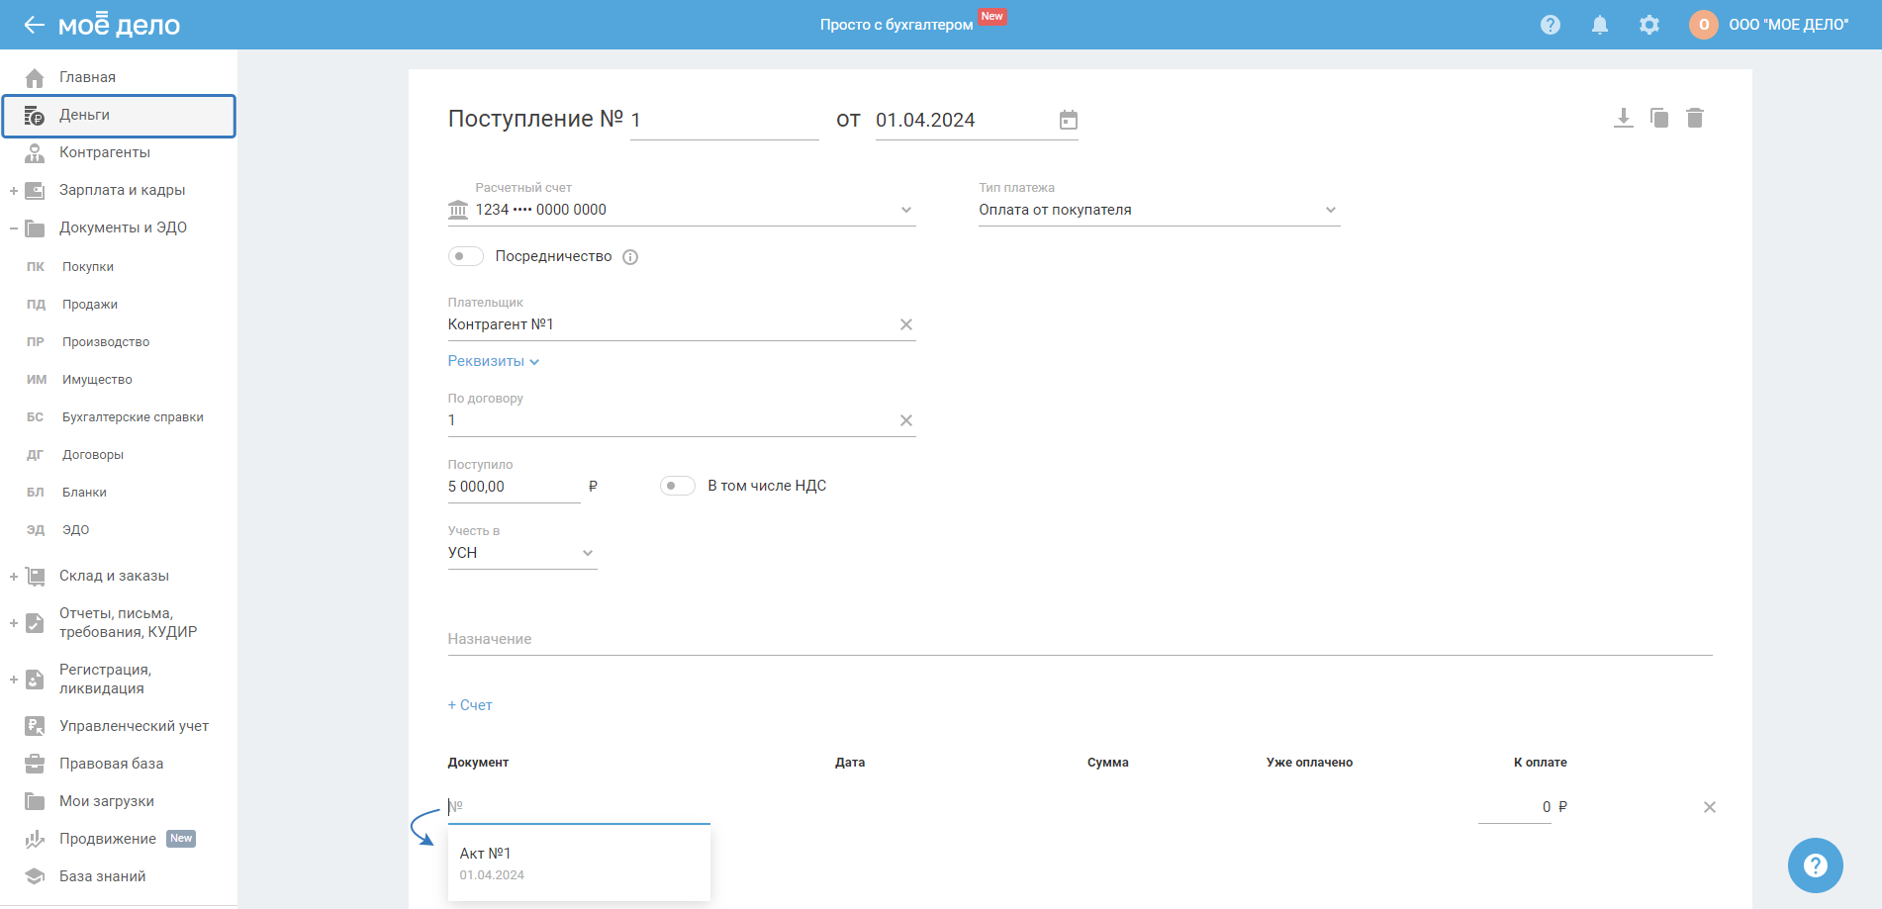
Task: Expand the Реквизиты section
Action: point(493,361)
